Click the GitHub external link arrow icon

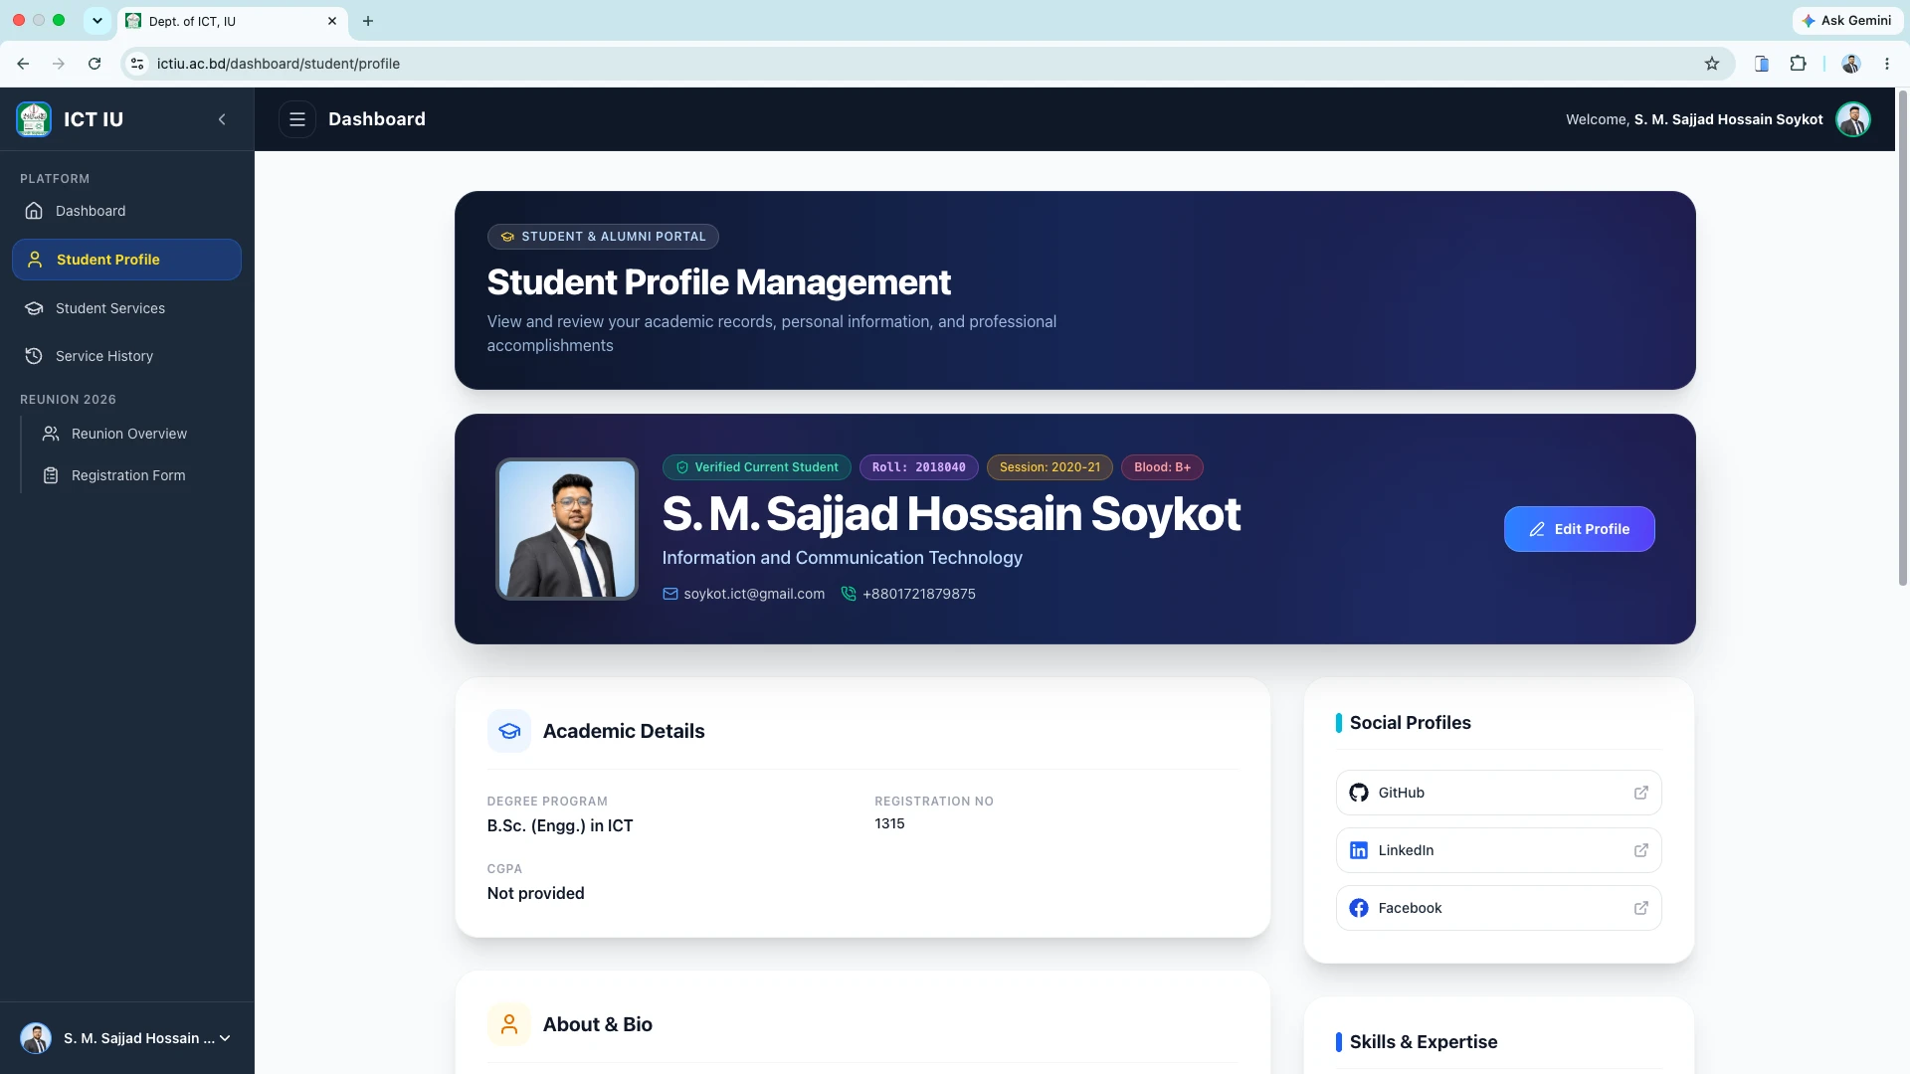click(x=1641, y=793)
